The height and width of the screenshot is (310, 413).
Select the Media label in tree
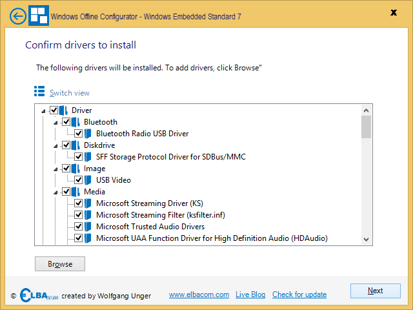94,191
